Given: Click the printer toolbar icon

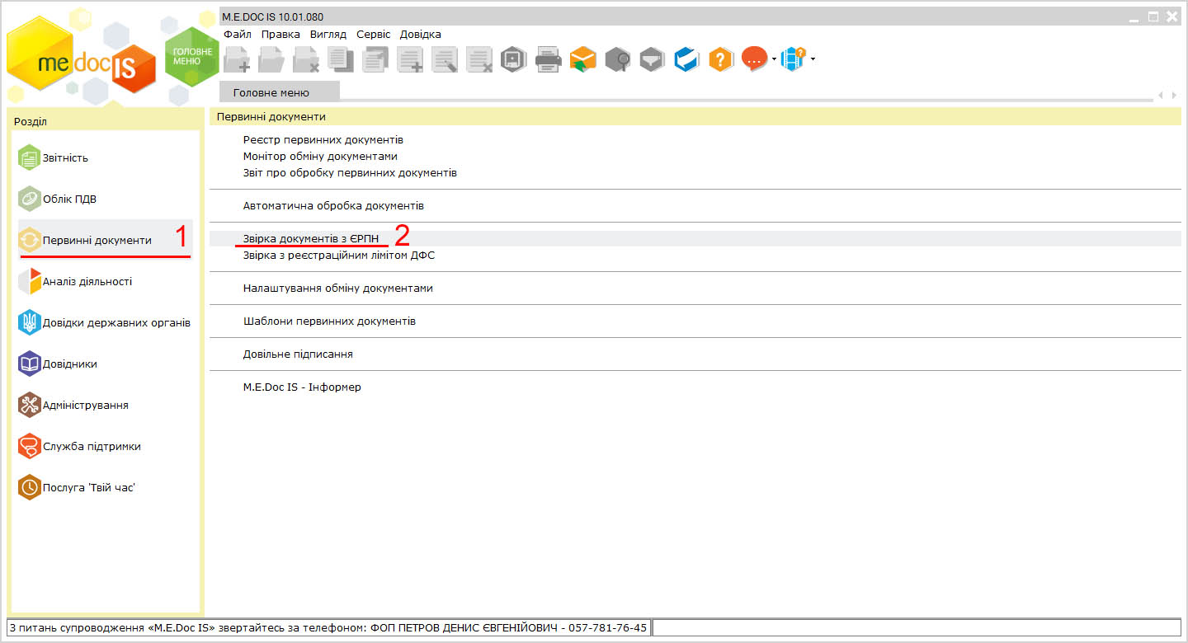Looking at the screenshot, I should [x=549, y=59].
